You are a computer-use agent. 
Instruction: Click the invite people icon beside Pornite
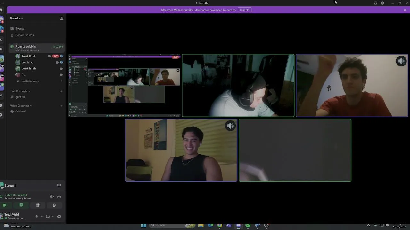pos(61,18)
